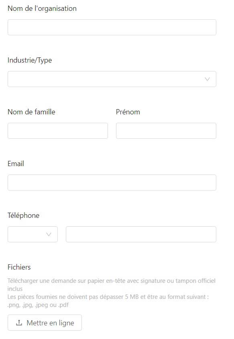Click the chevron icon in phone country selector
Image resolution: width=234 pixels, height=339 pixels.
pyautogui.click(x=49, y=234)
